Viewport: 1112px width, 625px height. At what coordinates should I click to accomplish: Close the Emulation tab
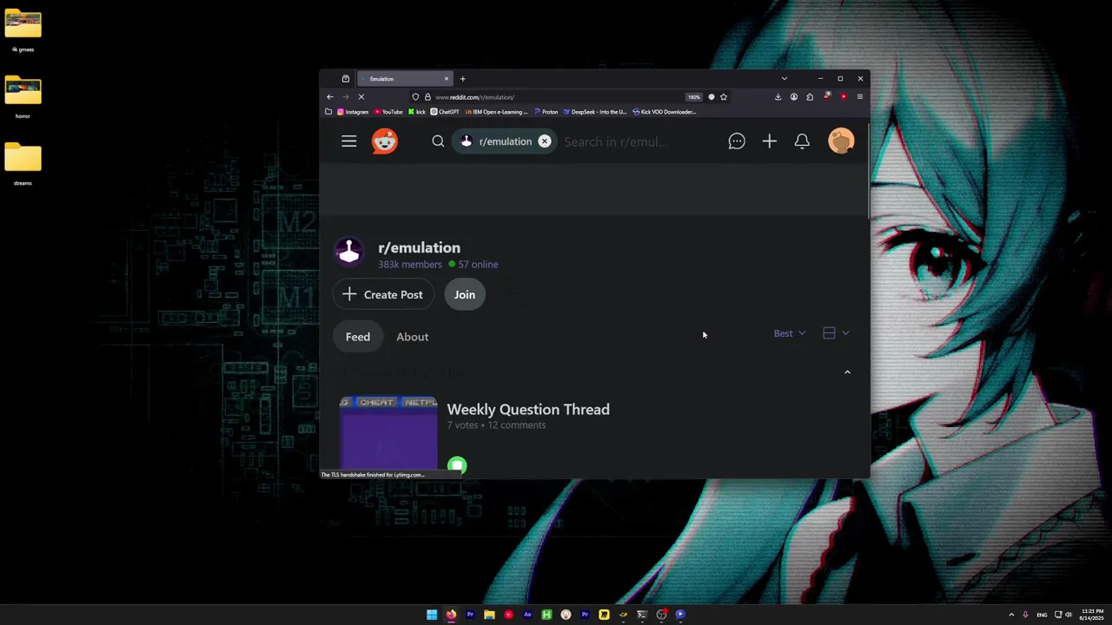447,79
